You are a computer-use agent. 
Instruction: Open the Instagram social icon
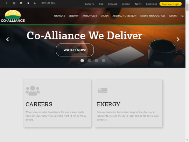point(14,3)
